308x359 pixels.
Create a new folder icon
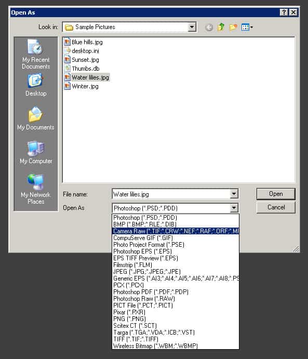(x=233, y=27)
